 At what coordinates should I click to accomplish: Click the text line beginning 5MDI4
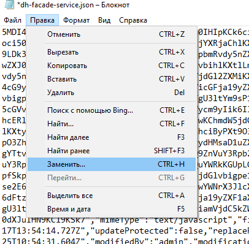click(x=14, y=32)
